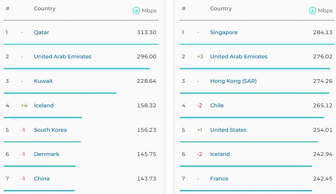Click Mbps header label in left table
This screenshot has height=194, width=336.
coord(149,10)
